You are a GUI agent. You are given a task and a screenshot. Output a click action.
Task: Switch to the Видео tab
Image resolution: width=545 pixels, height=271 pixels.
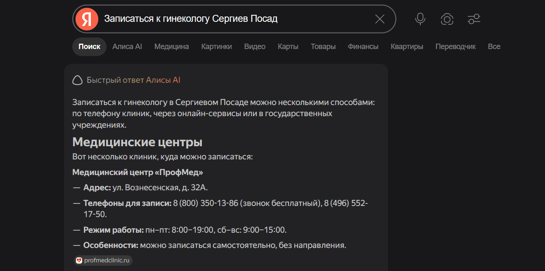255,47
